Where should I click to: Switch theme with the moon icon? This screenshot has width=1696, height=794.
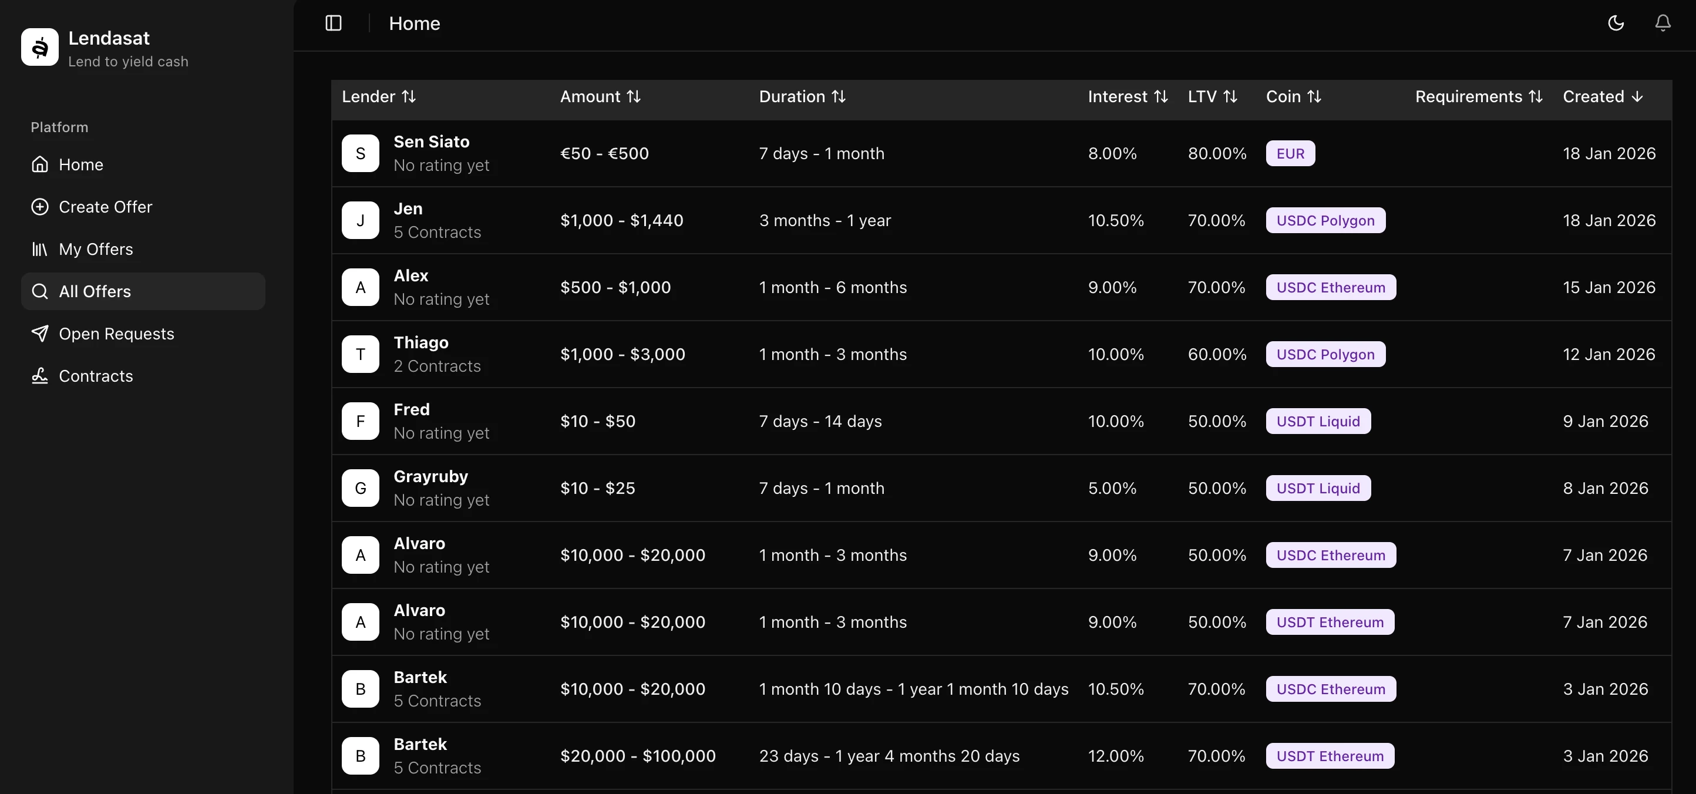[x=1615, y=23]
